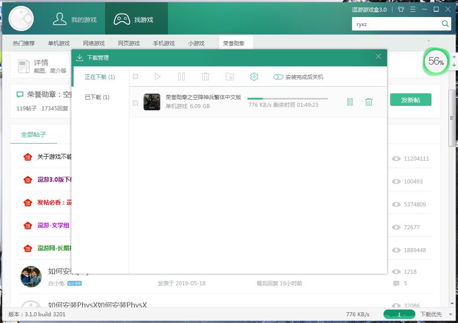Click the download progress bar of 荣誉勋章

tap(287, 99)
